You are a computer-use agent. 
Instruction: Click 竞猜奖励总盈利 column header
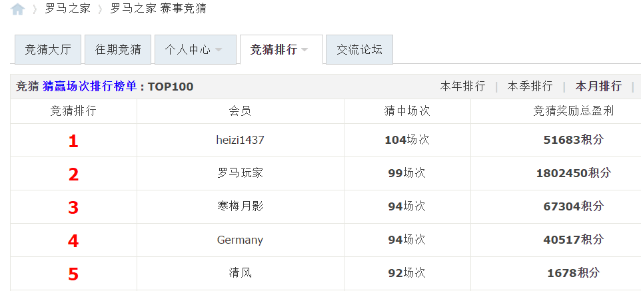(x=574, y=111)
